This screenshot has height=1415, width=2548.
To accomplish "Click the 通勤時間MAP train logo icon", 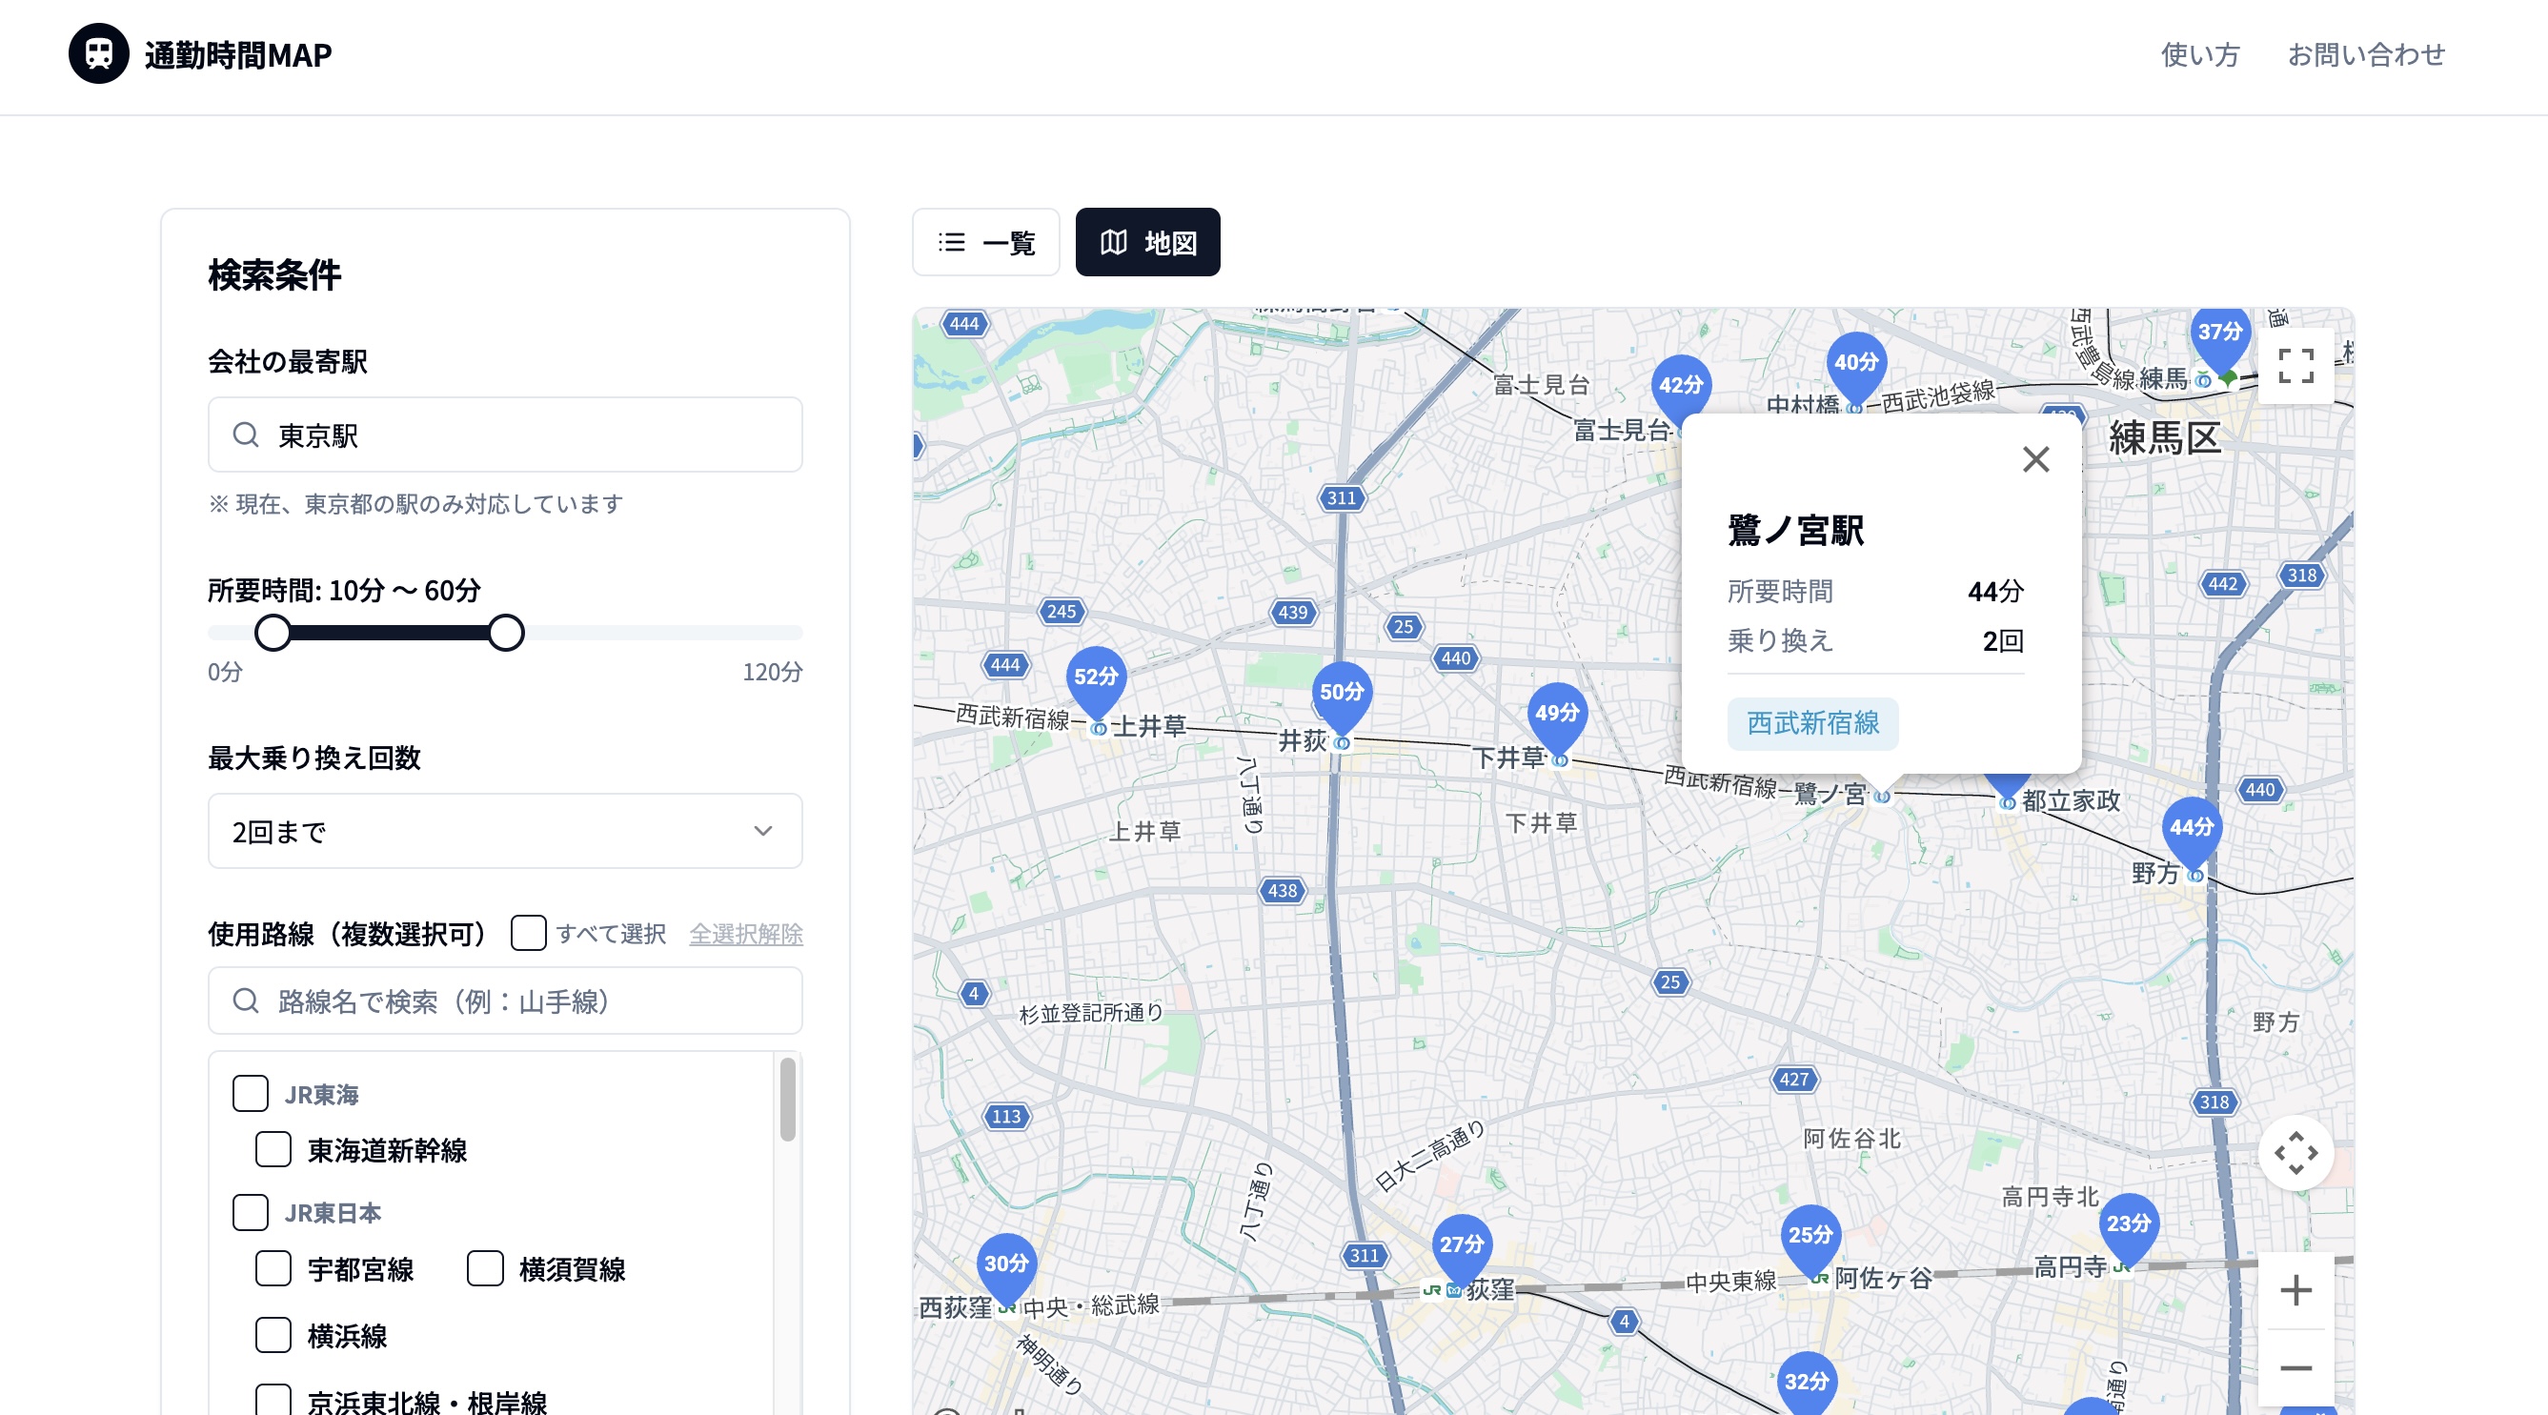I will click(99, 53).
